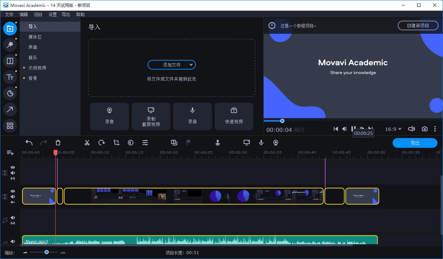Open the 编辑 menu

point(23,14)
